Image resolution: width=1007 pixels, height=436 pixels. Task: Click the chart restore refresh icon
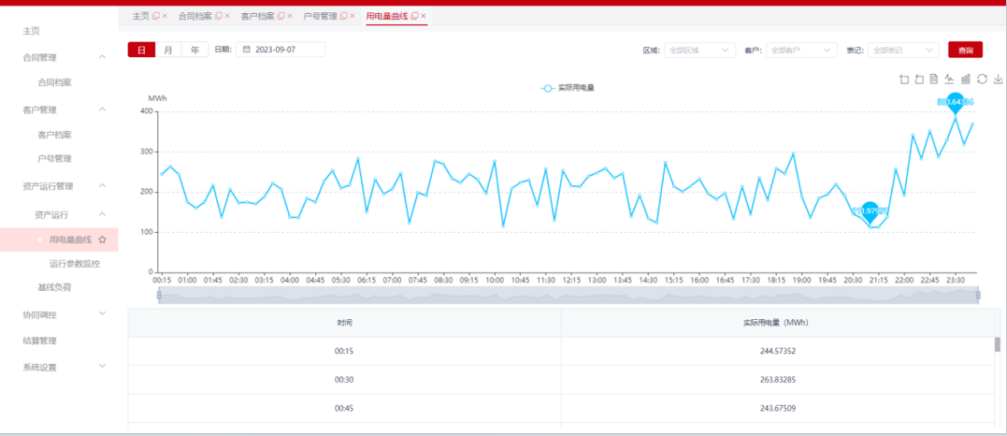[982, 80]
